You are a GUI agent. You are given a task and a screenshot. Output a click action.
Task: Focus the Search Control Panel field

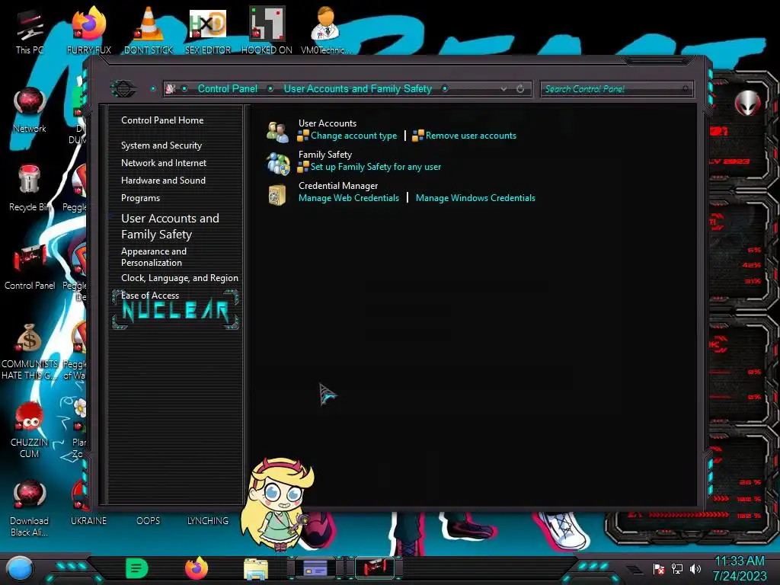point(616,89)
